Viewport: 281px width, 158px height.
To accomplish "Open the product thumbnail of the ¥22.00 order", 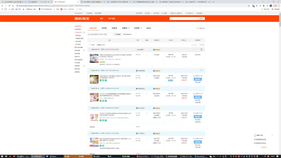I will tap(94, 97).
